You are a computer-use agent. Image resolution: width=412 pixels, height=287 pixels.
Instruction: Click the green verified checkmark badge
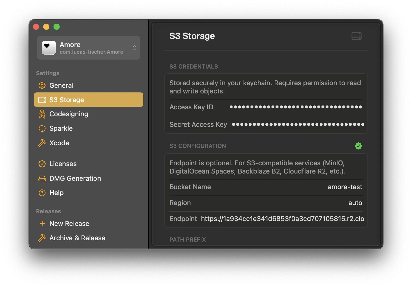[x=358, y=146]
